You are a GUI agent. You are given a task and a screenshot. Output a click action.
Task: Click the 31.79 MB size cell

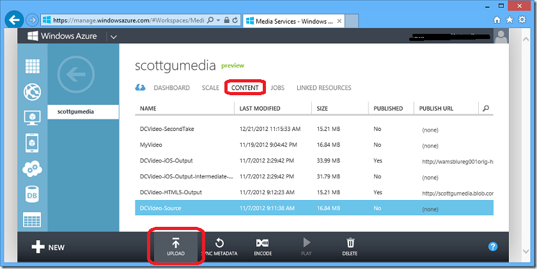click(x=329, y=176)
